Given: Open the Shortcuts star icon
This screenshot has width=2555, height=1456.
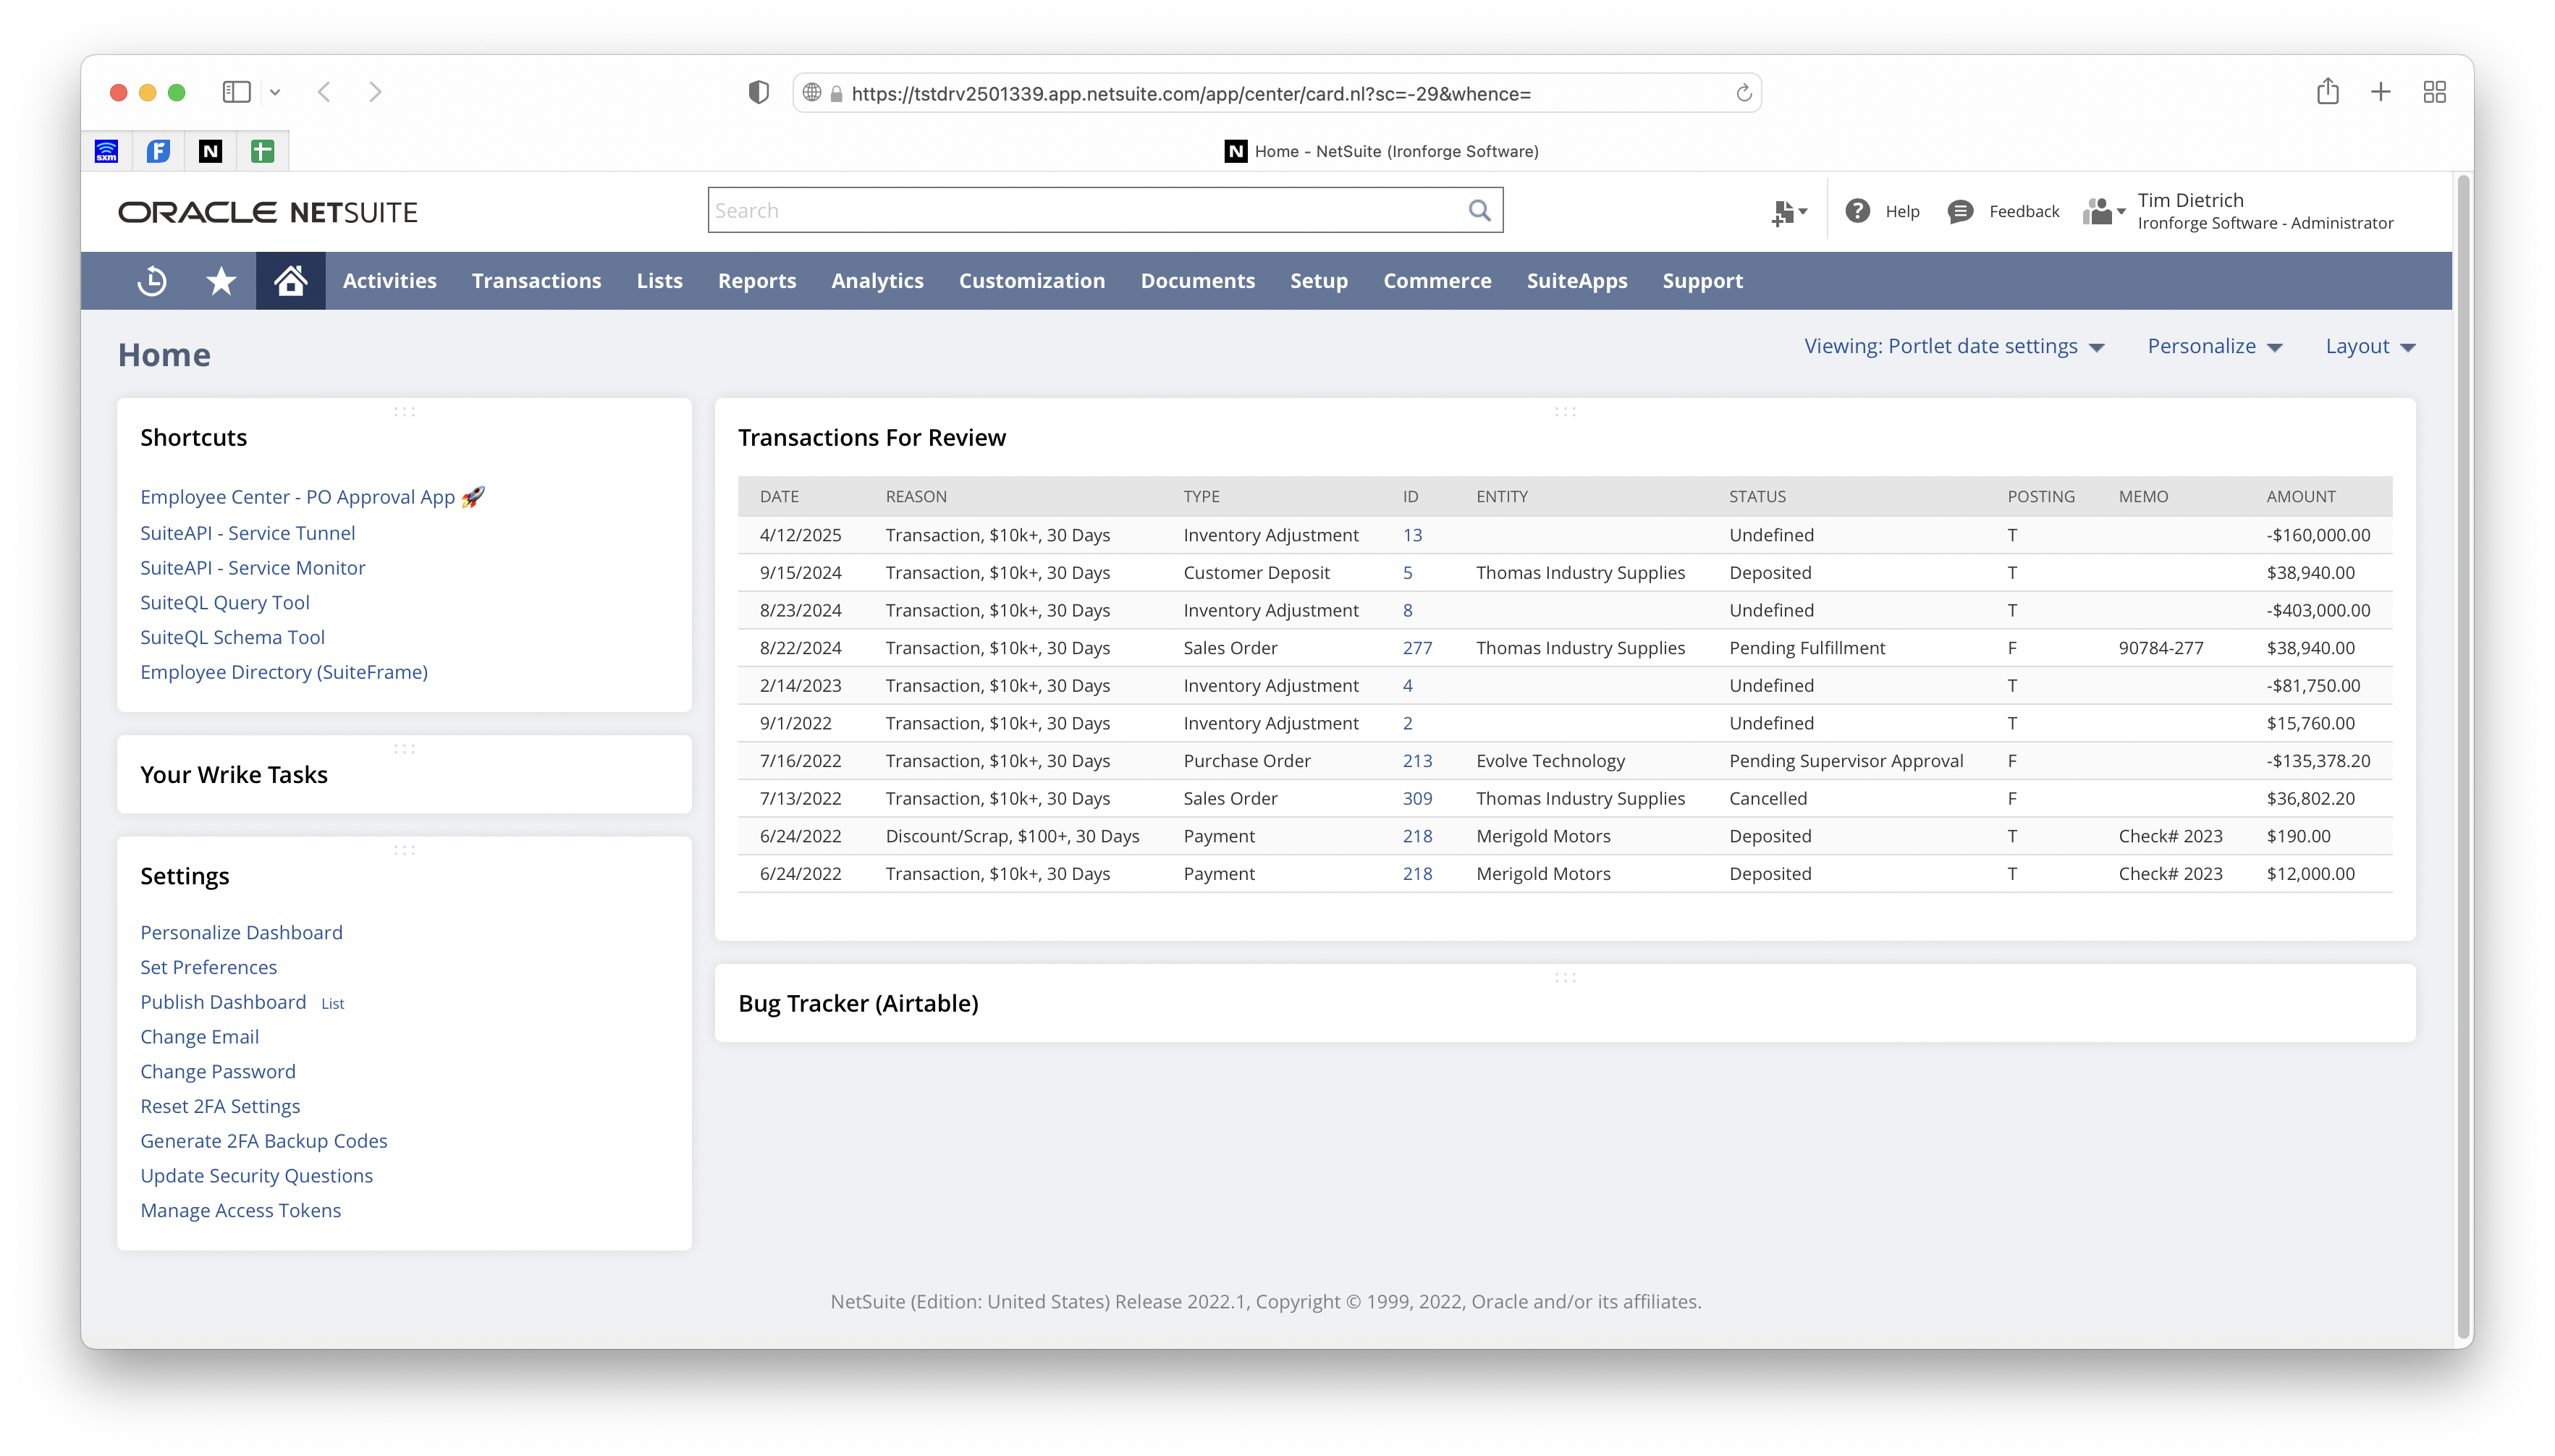Looking at the screenshot, I should (221, 281).
